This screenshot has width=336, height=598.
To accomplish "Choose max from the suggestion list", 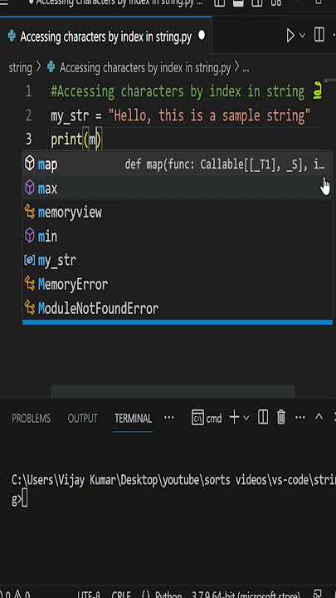I will (178, 189).
